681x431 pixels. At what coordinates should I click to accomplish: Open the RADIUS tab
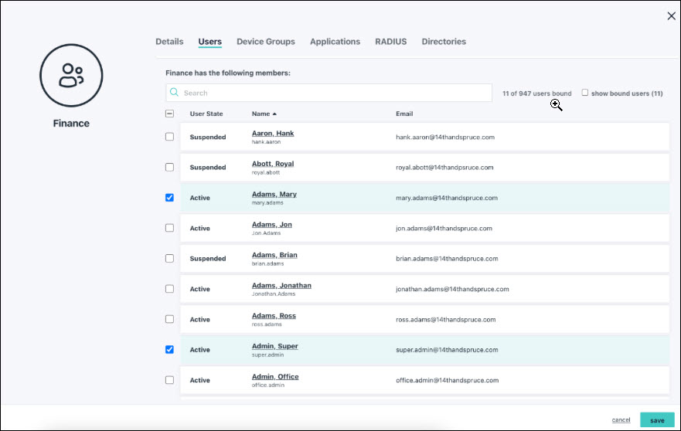390,42
